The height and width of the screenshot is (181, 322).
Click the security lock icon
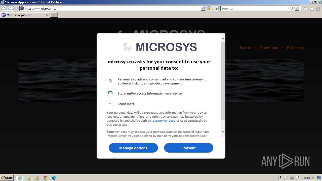[x=209, y=9]
